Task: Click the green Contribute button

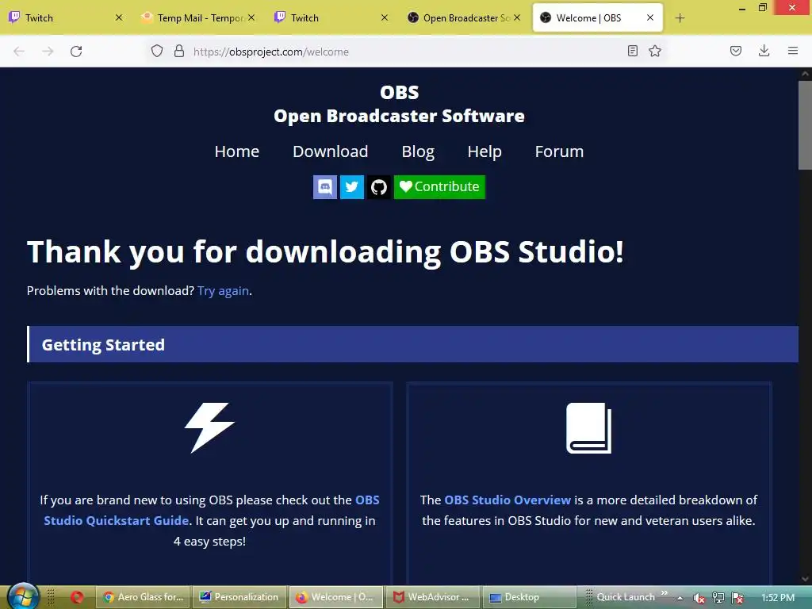Action: (x=439, y=186)
